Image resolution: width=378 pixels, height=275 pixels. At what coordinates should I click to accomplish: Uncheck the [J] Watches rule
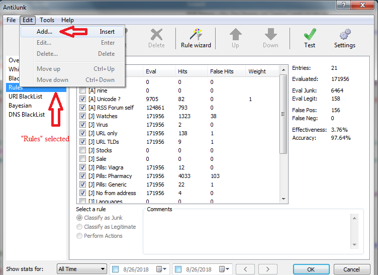[x=82, y=116]
